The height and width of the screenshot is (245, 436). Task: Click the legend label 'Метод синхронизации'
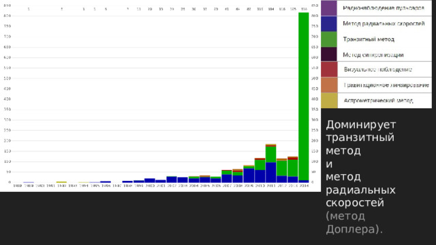(373, 54)
